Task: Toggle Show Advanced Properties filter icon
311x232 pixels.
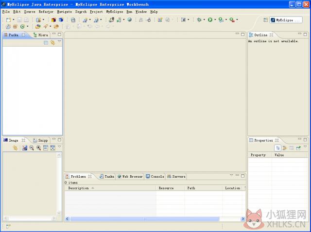Action: 285,148
